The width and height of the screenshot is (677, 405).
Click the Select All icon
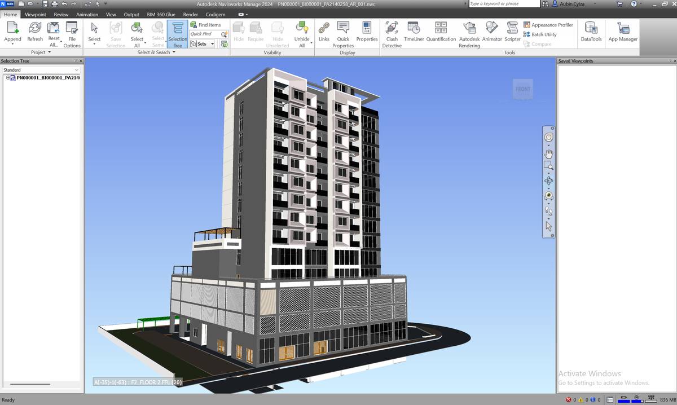(137, 28)
